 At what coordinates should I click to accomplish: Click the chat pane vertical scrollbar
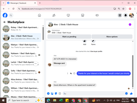pos(133,71)
